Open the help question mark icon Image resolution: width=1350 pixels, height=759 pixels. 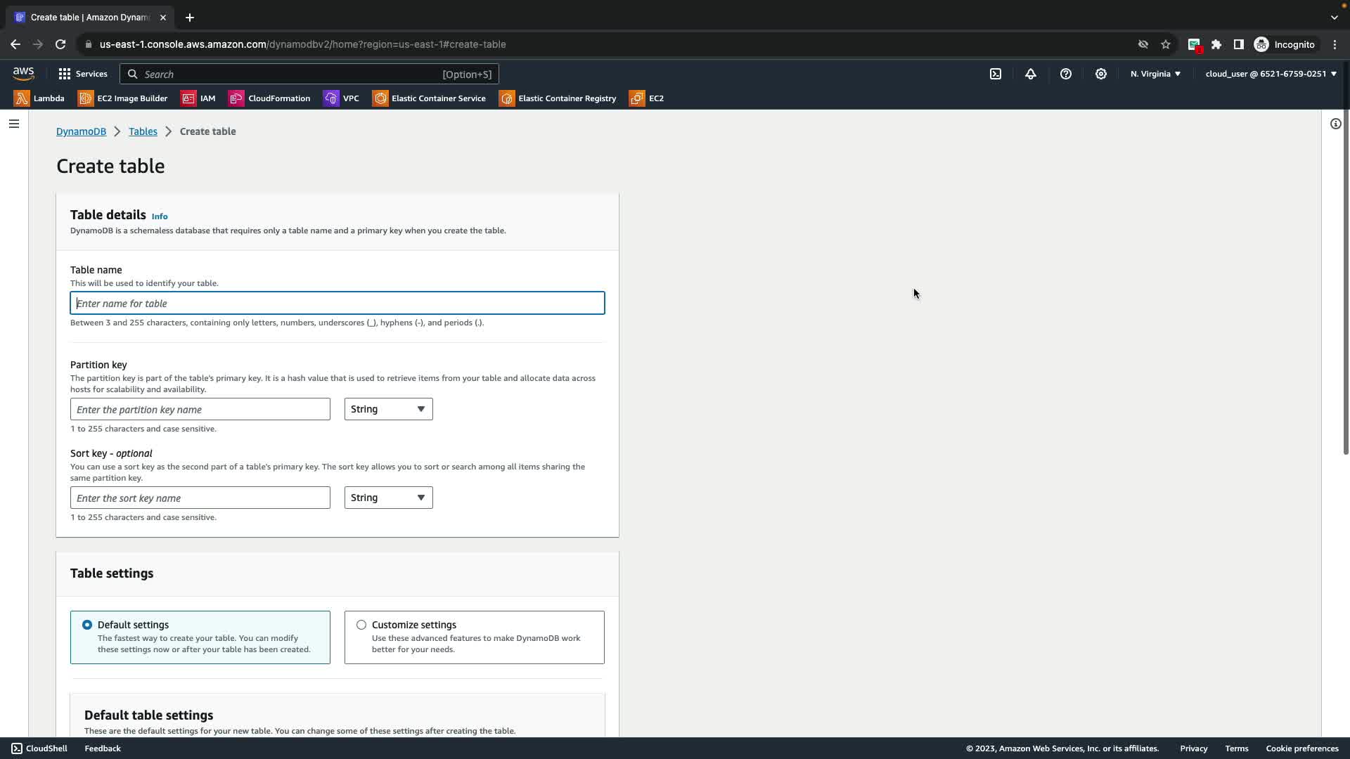point(1066,74)
